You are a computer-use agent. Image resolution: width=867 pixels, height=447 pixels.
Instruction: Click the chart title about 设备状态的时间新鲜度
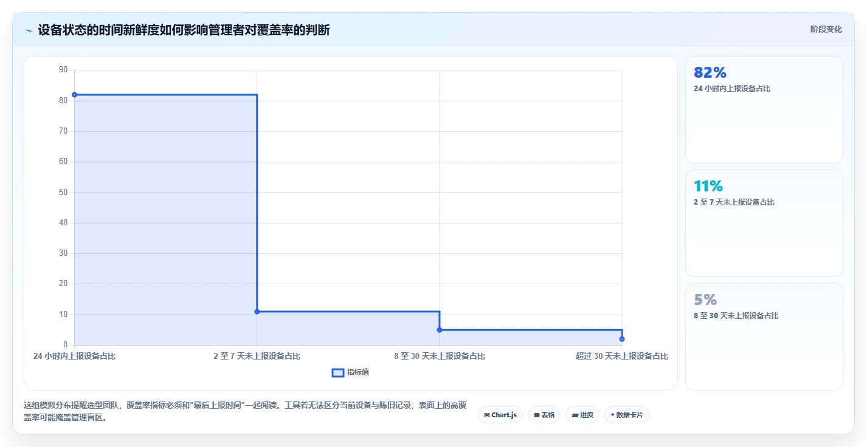click(184, 30)
